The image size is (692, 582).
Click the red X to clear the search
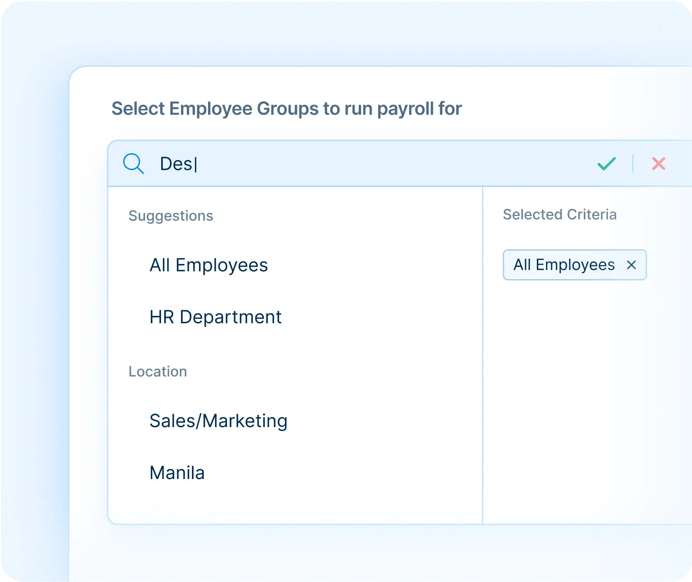tap(658, 164)
